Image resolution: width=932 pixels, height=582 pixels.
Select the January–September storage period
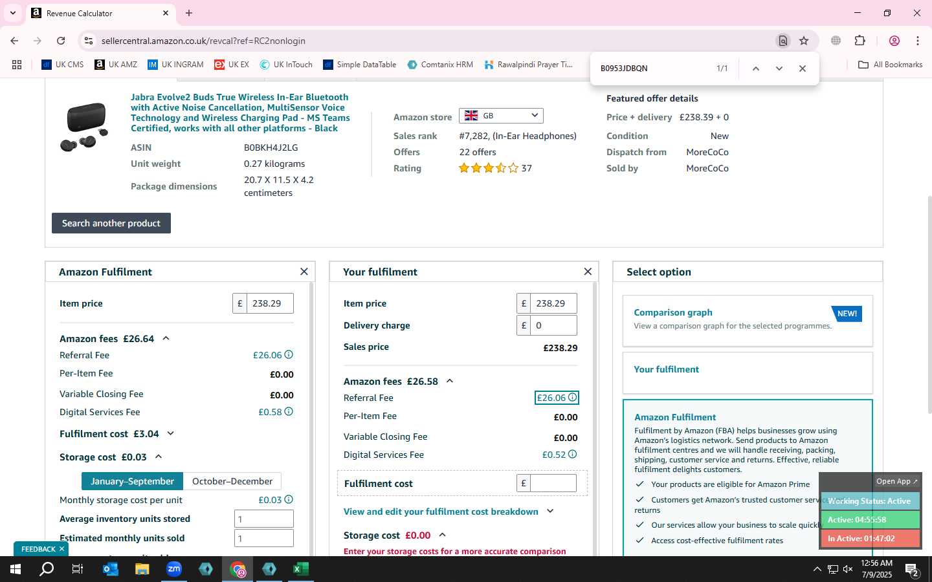(x=132, y=481)
